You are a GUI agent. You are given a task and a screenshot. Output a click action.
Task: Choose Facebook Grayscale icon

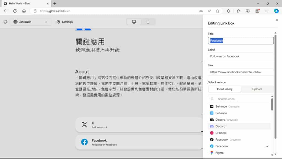click(240, 139)
